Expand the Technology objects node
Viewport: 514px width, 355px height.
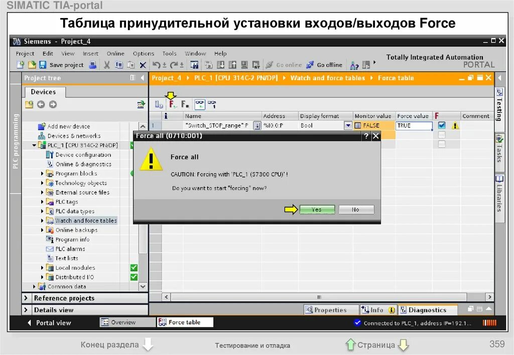point(42,183)
